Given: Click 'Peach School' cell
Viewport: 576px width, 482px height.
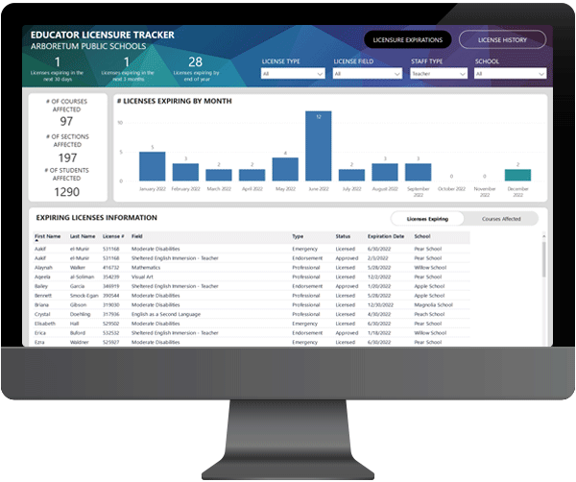Looking at the screenshot, I should pos(429,314).
